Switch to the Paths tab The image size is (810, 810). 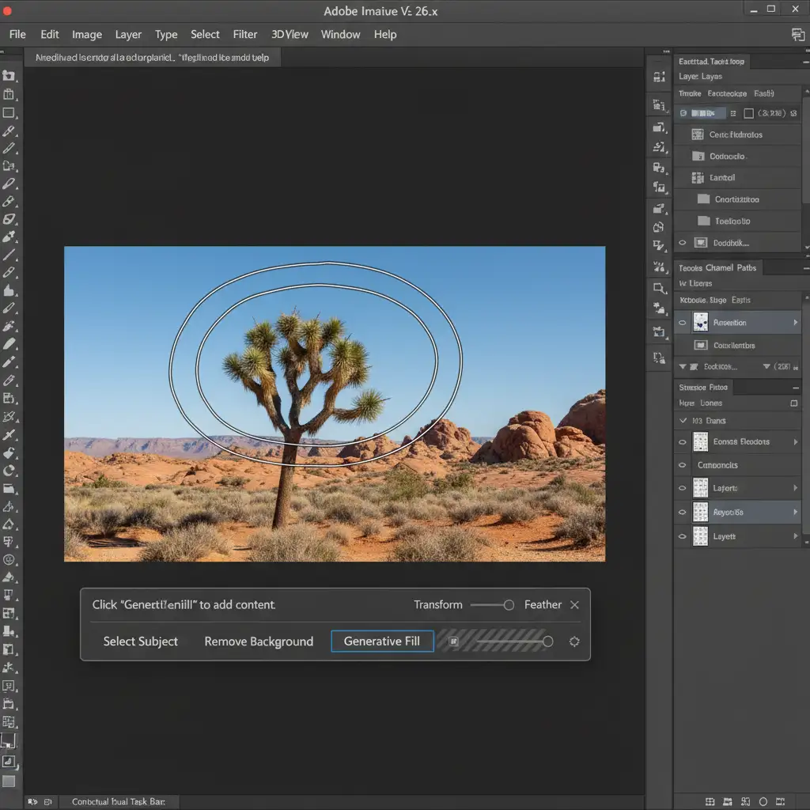tap(746, 268)
